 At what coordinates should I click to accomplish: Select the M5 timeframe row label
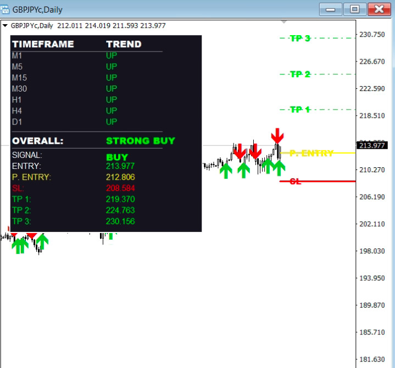click(17, 67)
